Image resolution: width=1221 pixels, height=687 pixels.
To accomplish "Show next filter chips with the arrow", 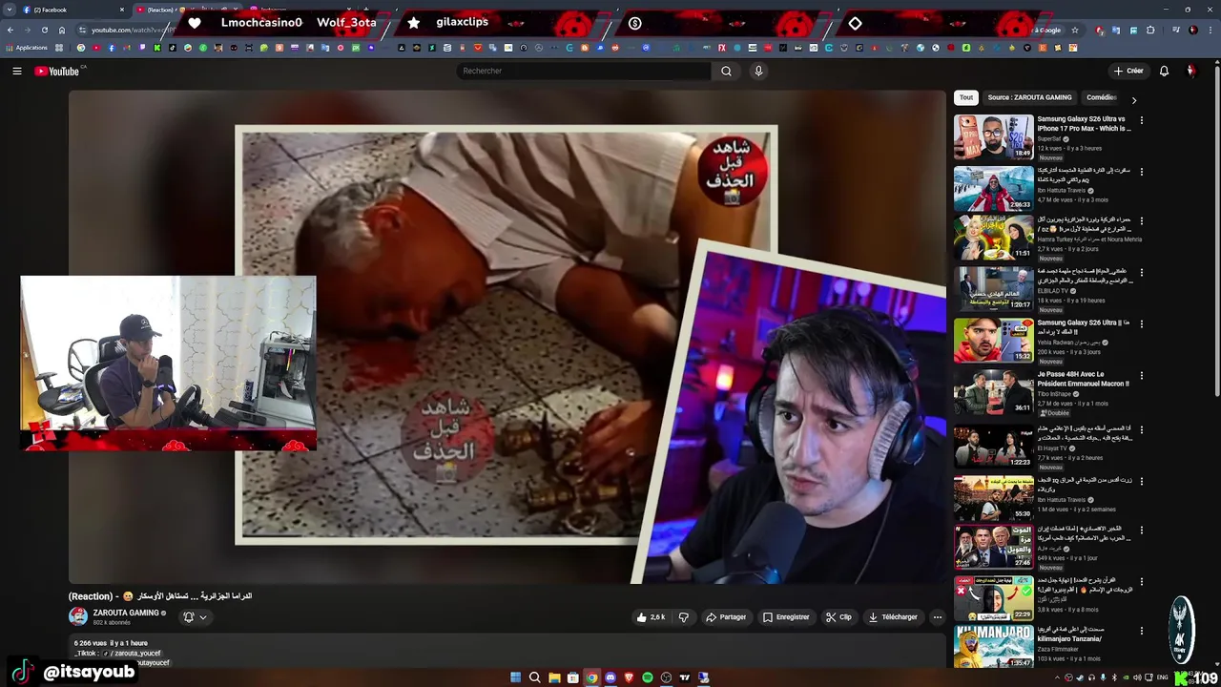I will point(1133,99).
